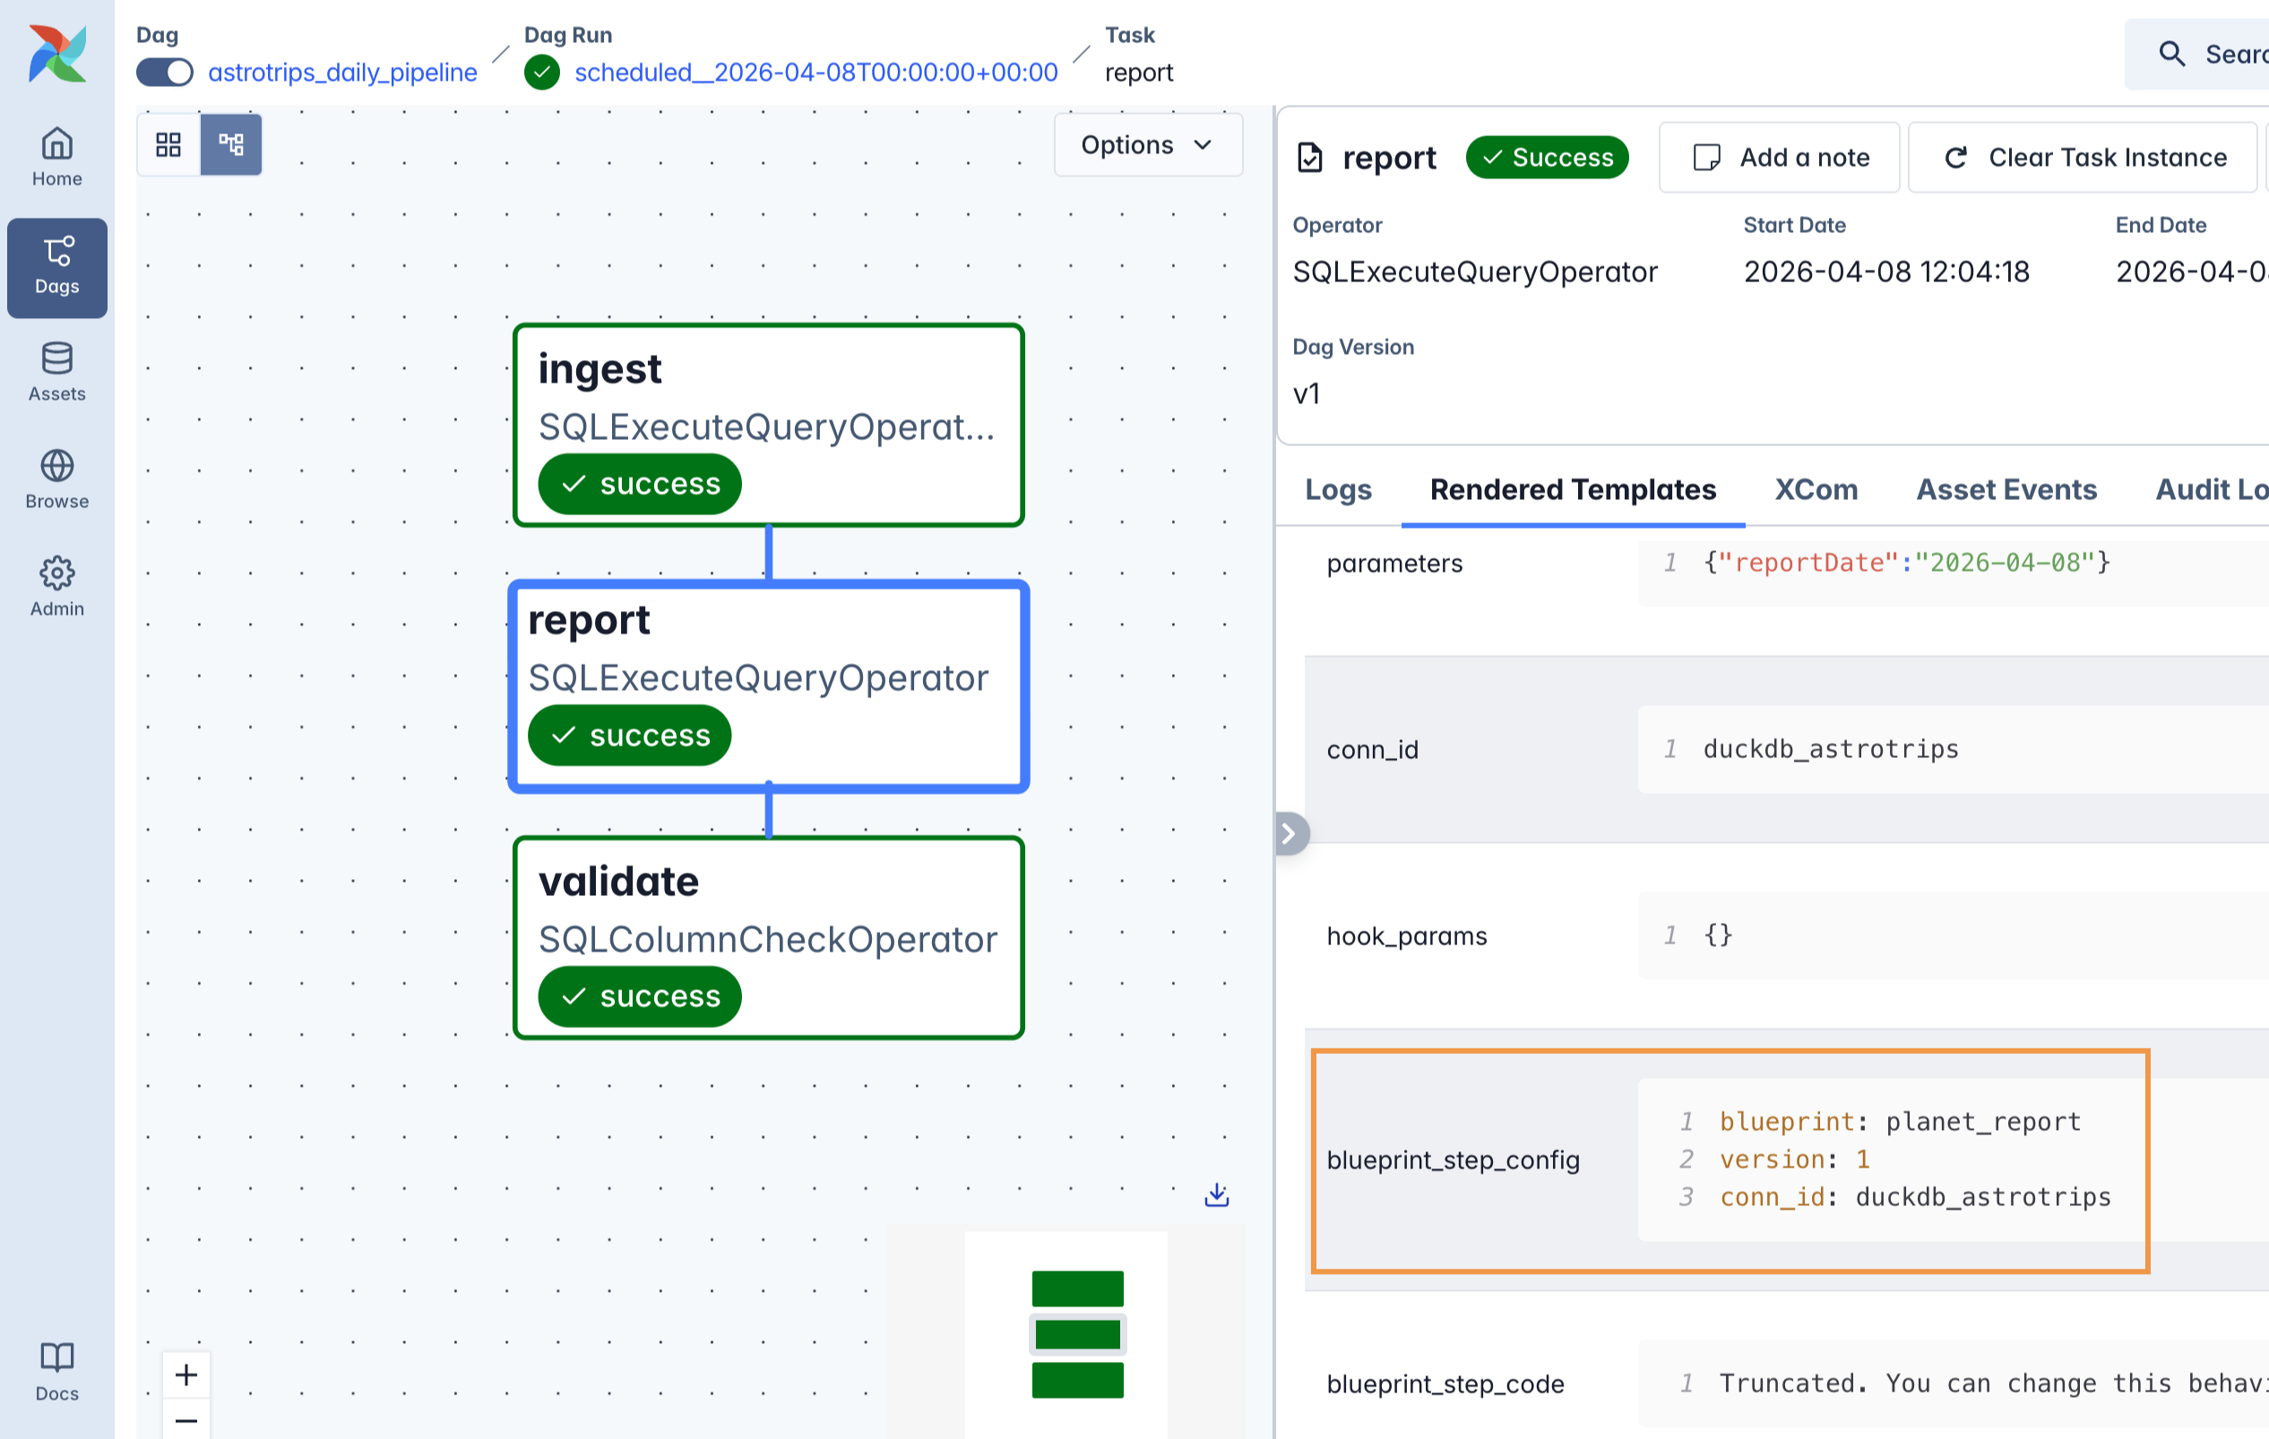The width and height of the screenshot is (2269, 1439).
Task: Zoom in the graph with plus
Action: tap(186, 1374)
